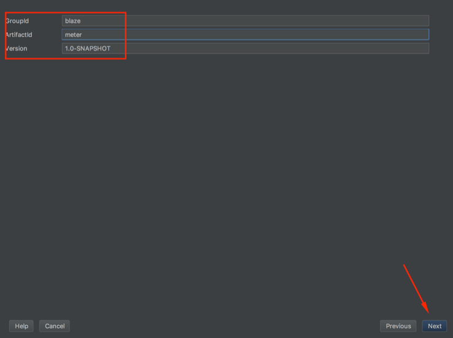The height and width of the screenshot is (338, 453).
Task: Click the far right end of ArtifactId field
Action: point(424,34)
